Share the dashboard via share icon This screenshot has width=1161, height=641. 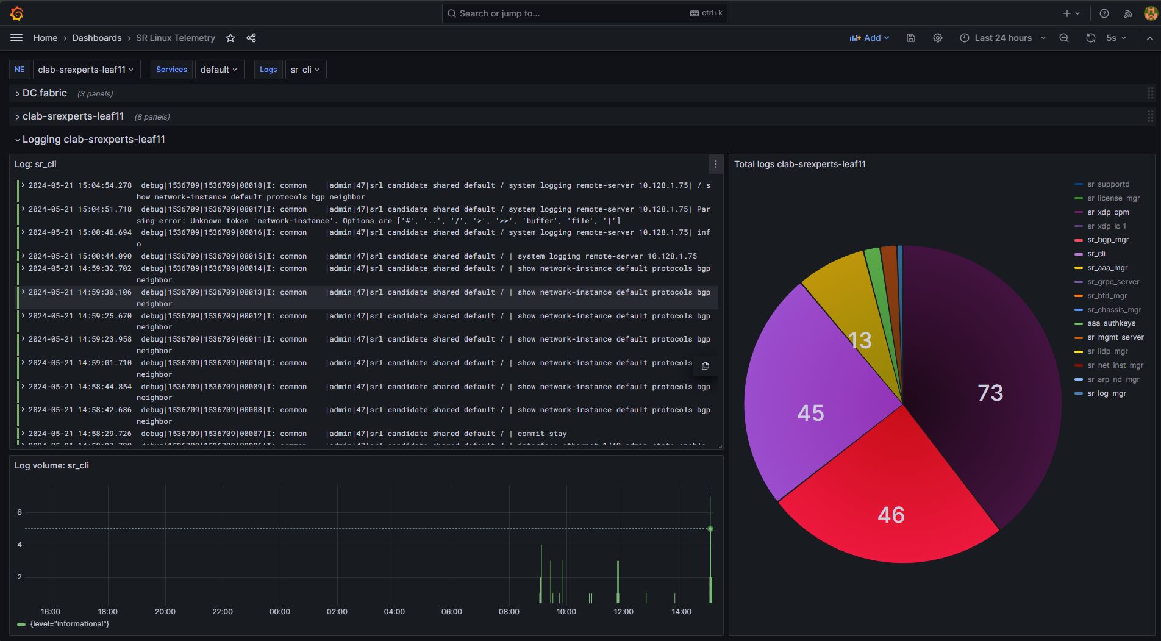(251, 38)
